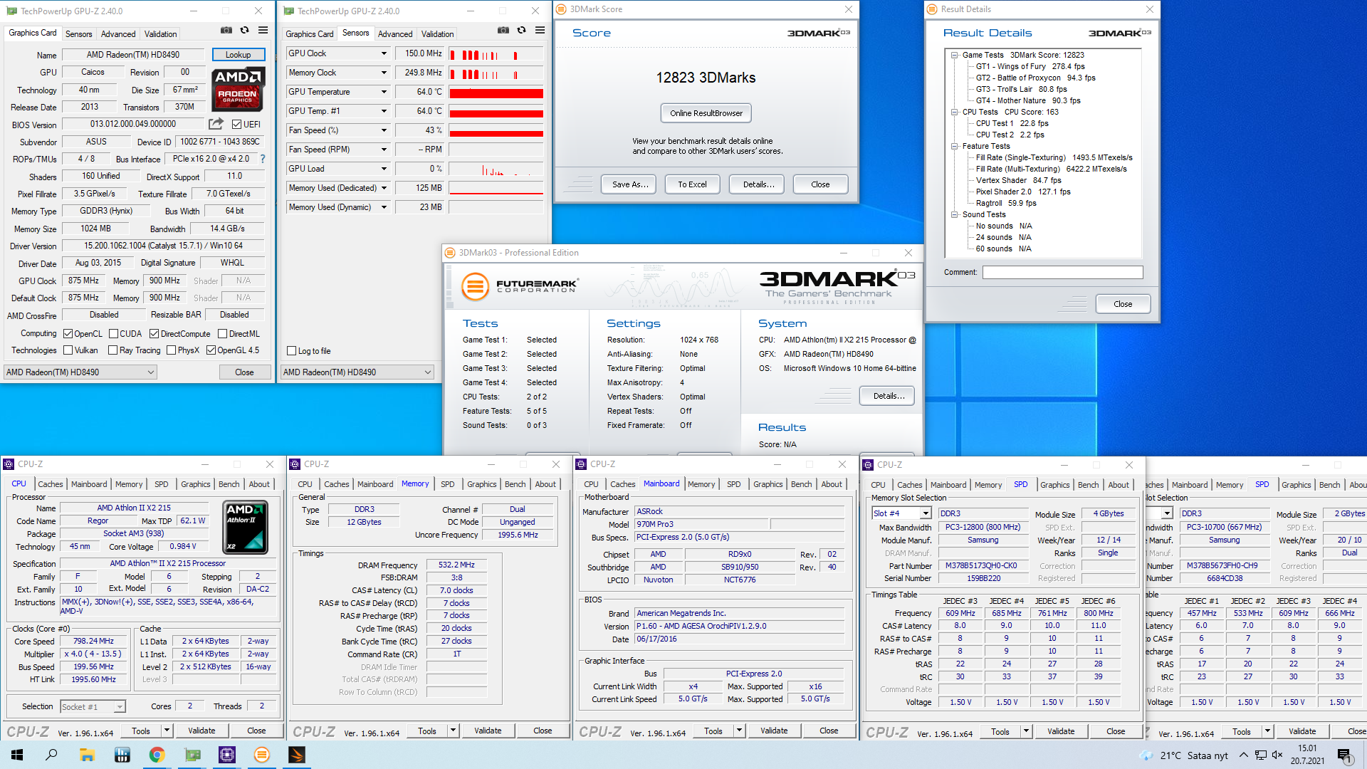
Task: Open the GPU Load sensor dropdown
Action: (x=384, y=169)
